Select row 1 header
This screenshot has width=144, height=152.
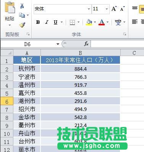6,61
